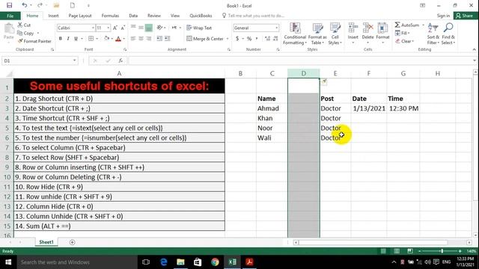Increase font size with the large A icon
The height and width of the screenshot is (269, 479).
click(x=115, y=28)
